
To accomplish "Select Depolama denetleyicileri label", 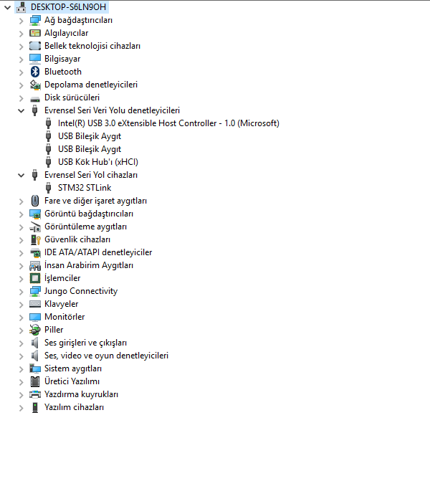I will click(91, 85).
